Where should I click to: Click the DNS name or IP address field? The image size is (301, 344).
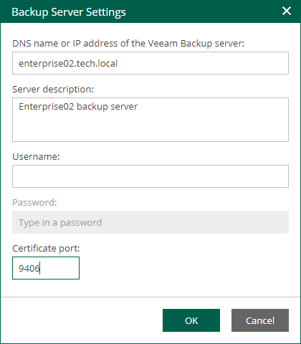150,63
